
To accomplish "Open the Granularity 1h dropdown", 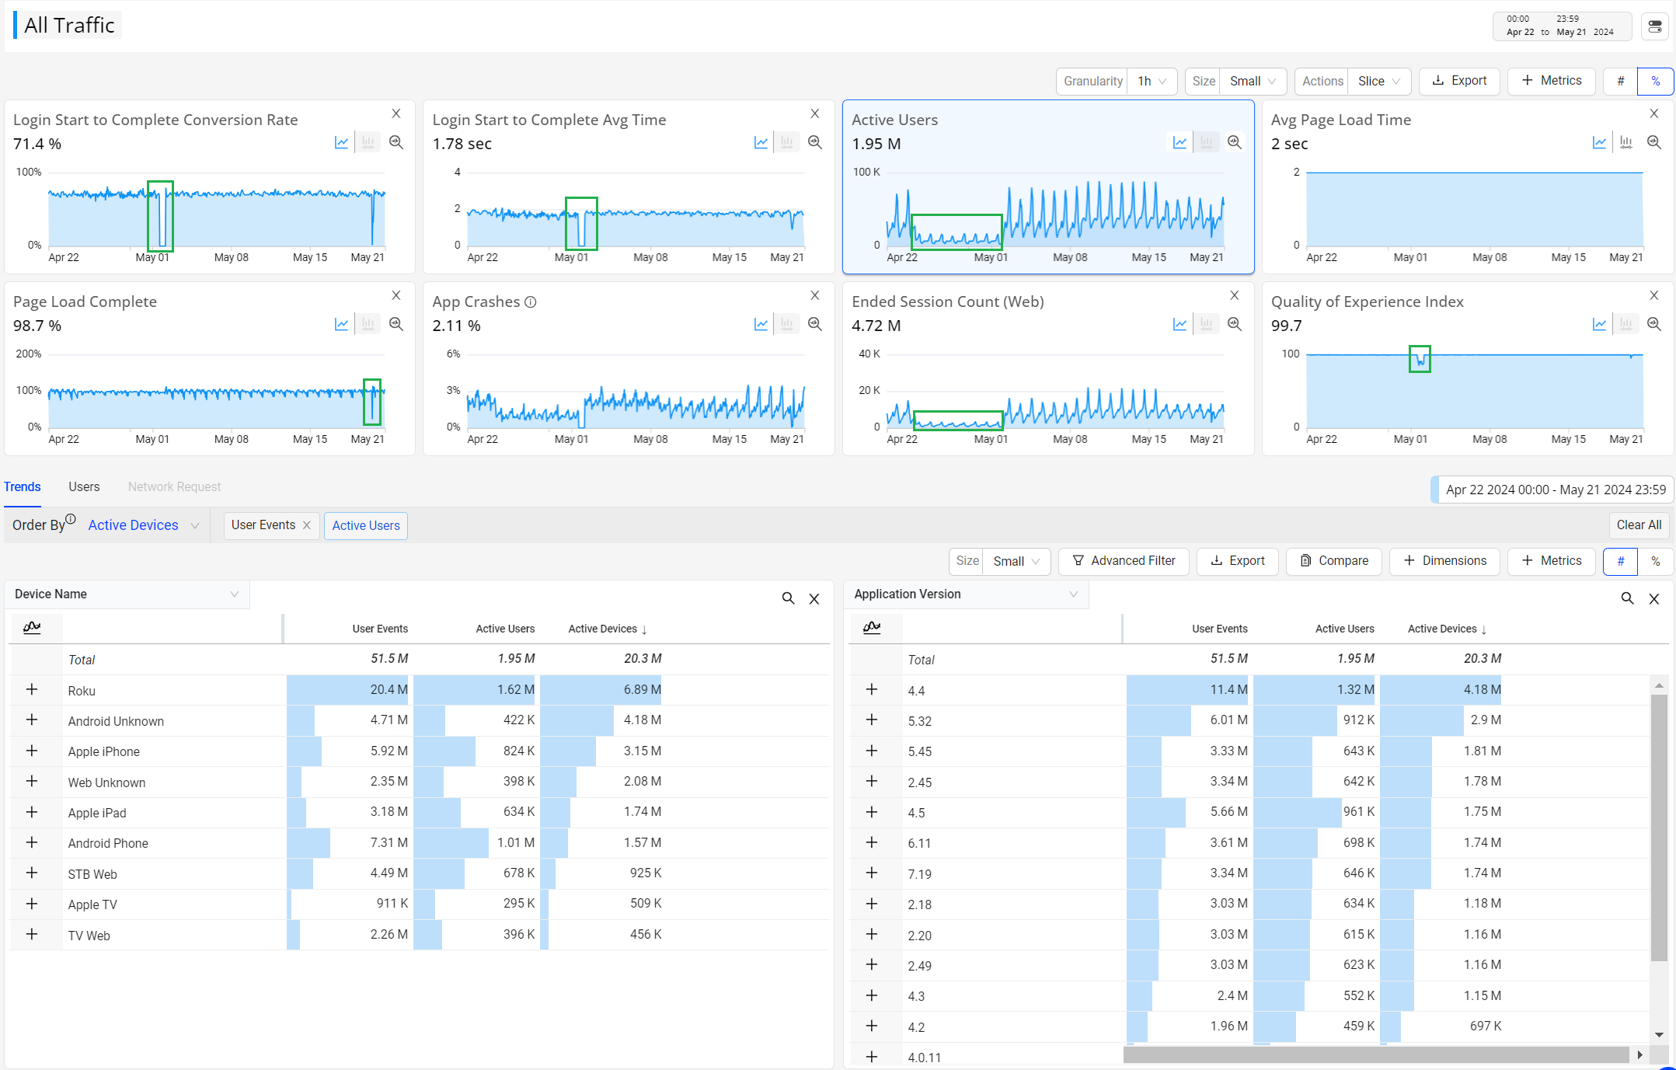I will click(x=1152, y=81).
